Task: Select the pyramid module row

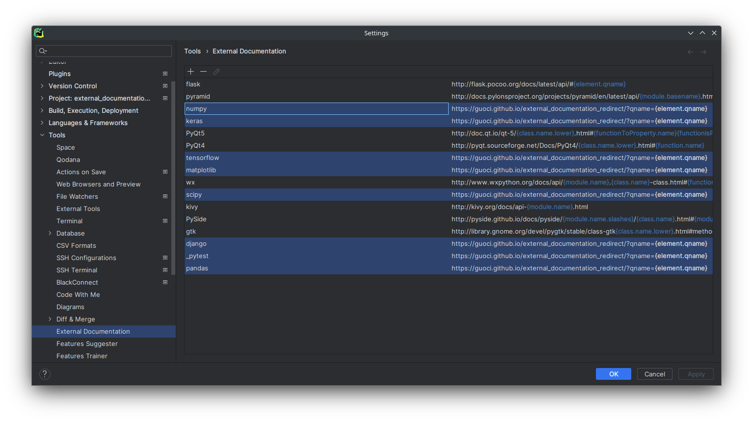Action: [x=449, y=97]
